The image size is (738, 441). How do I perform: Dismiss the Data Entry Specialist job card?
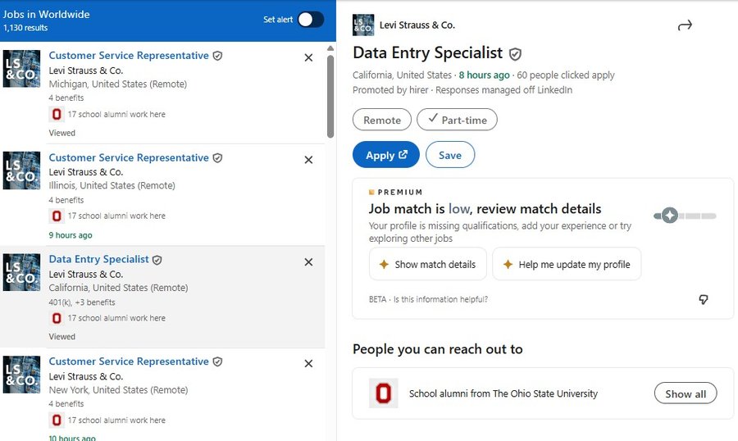pos(308,261)
